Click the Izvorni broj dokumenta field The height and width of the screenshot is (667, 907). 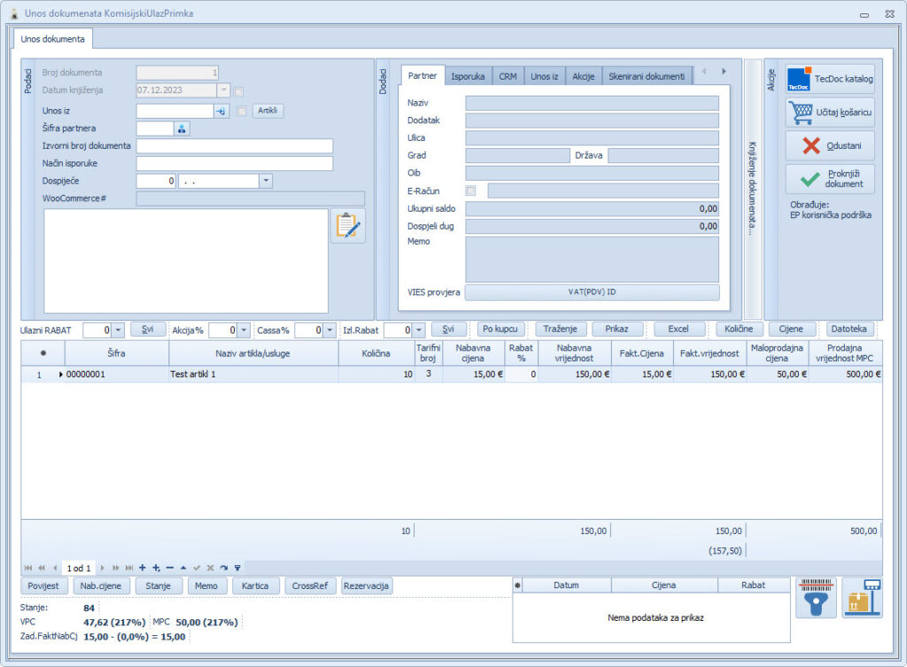235,146
